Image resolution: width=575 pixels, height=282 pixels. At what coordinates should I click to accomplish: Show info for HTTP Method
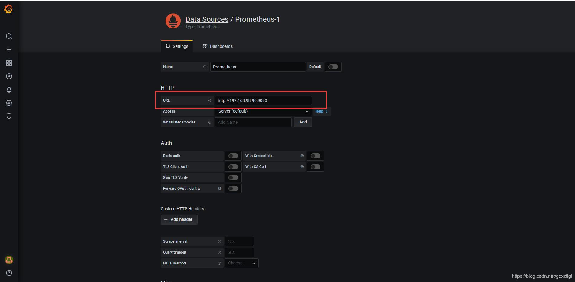point(219,263)
